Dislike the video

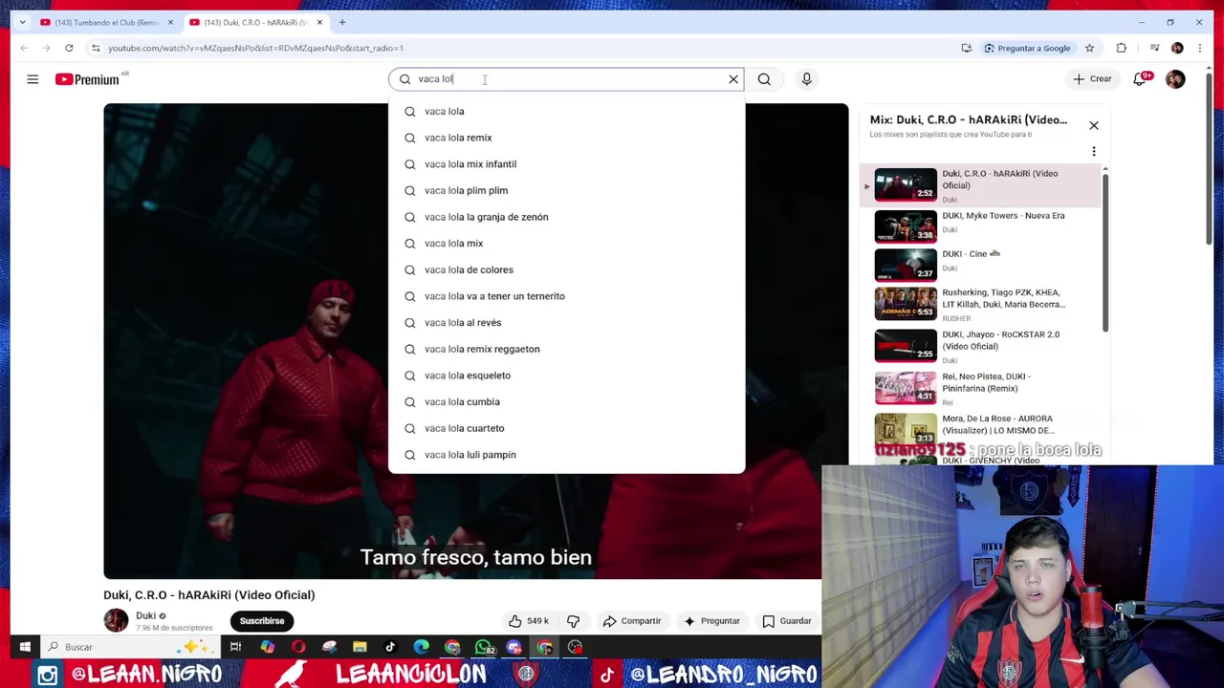573,621
